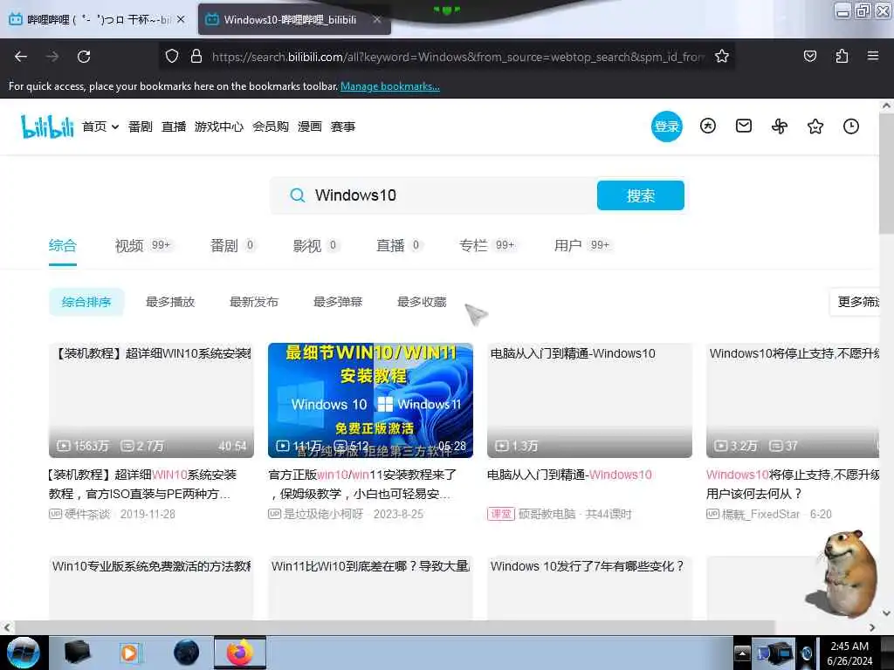Switch to the 番剧 0 results tab
The height and width of the screenshot is (670, 894).
pyautogui.click(x=232, y=245)
